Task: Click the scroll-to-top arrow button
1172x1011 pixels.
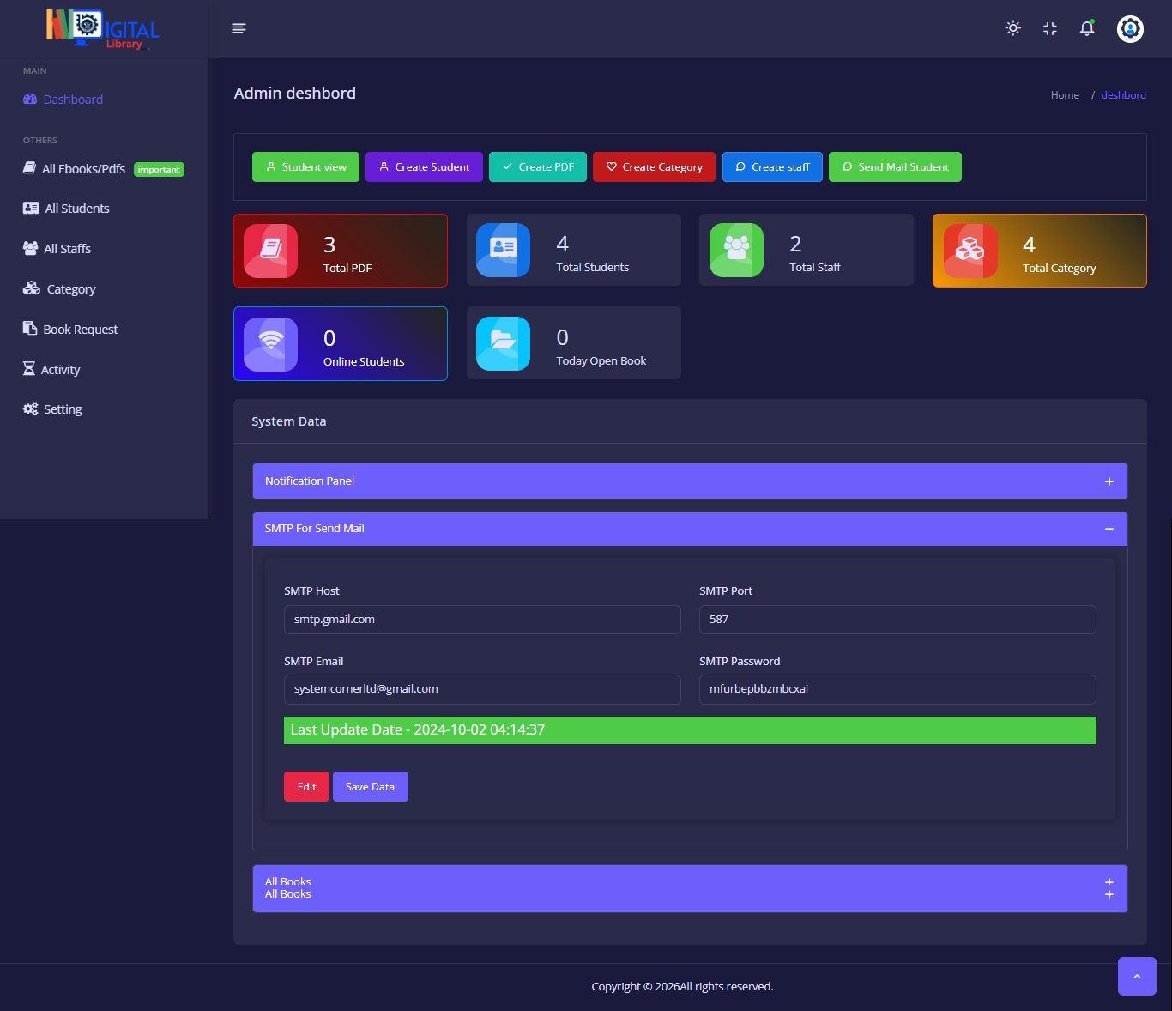Action: 1137,976
